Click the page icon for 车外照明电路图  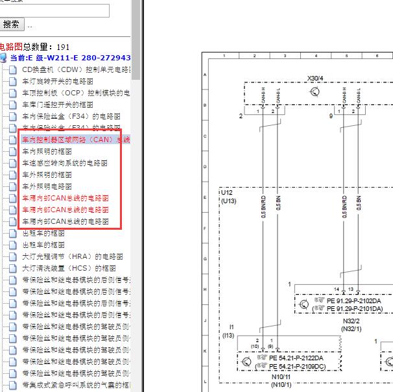click(13, 187)
